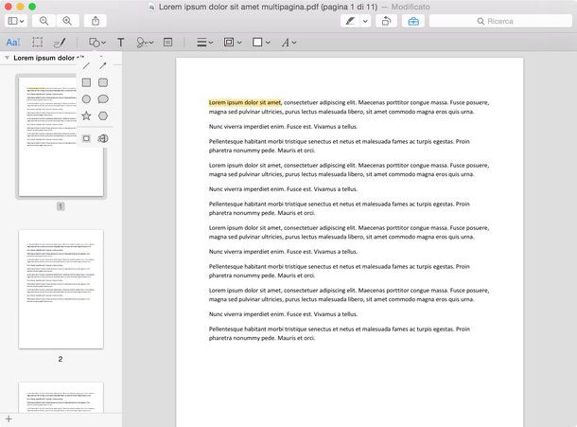Add a note with the Note icon
Viewport: 577px width, 427px height.
click(x=167, y=43)
